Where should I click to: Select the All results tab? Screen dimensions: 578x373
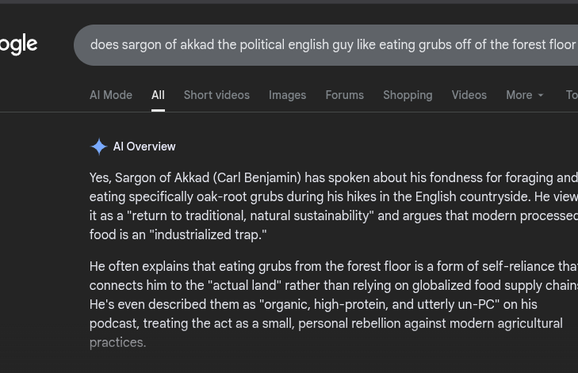pyautogui.click(x=158, y=95)
